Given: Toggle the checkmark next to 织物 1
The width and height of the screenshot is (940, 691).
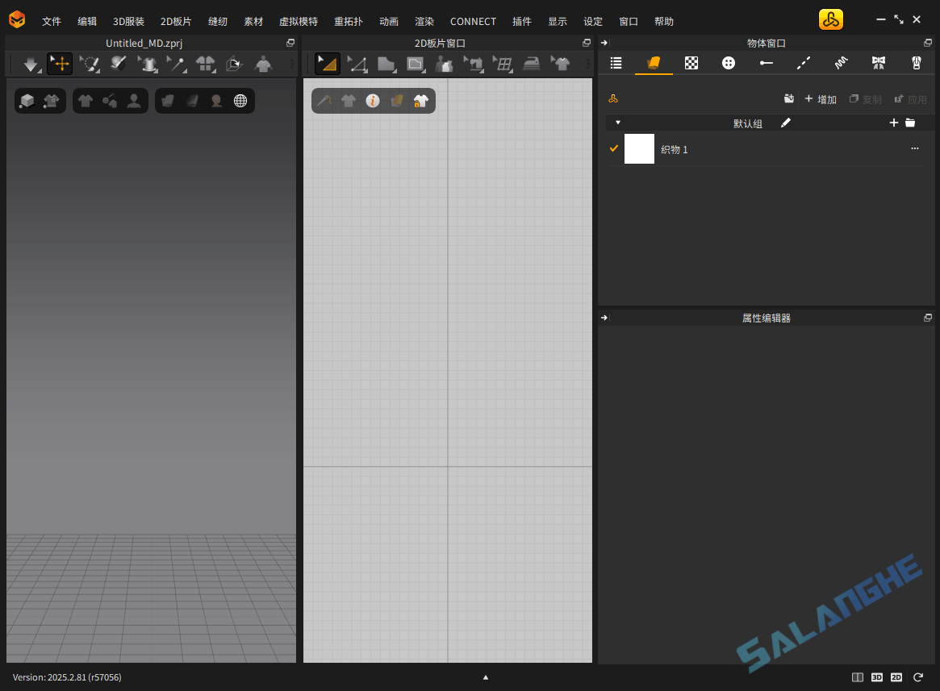Looking at the screenshot, I should 614,148.
